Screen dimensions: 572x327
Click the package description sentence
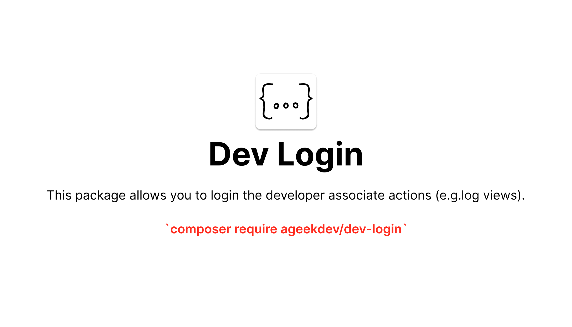click(286, 195)
